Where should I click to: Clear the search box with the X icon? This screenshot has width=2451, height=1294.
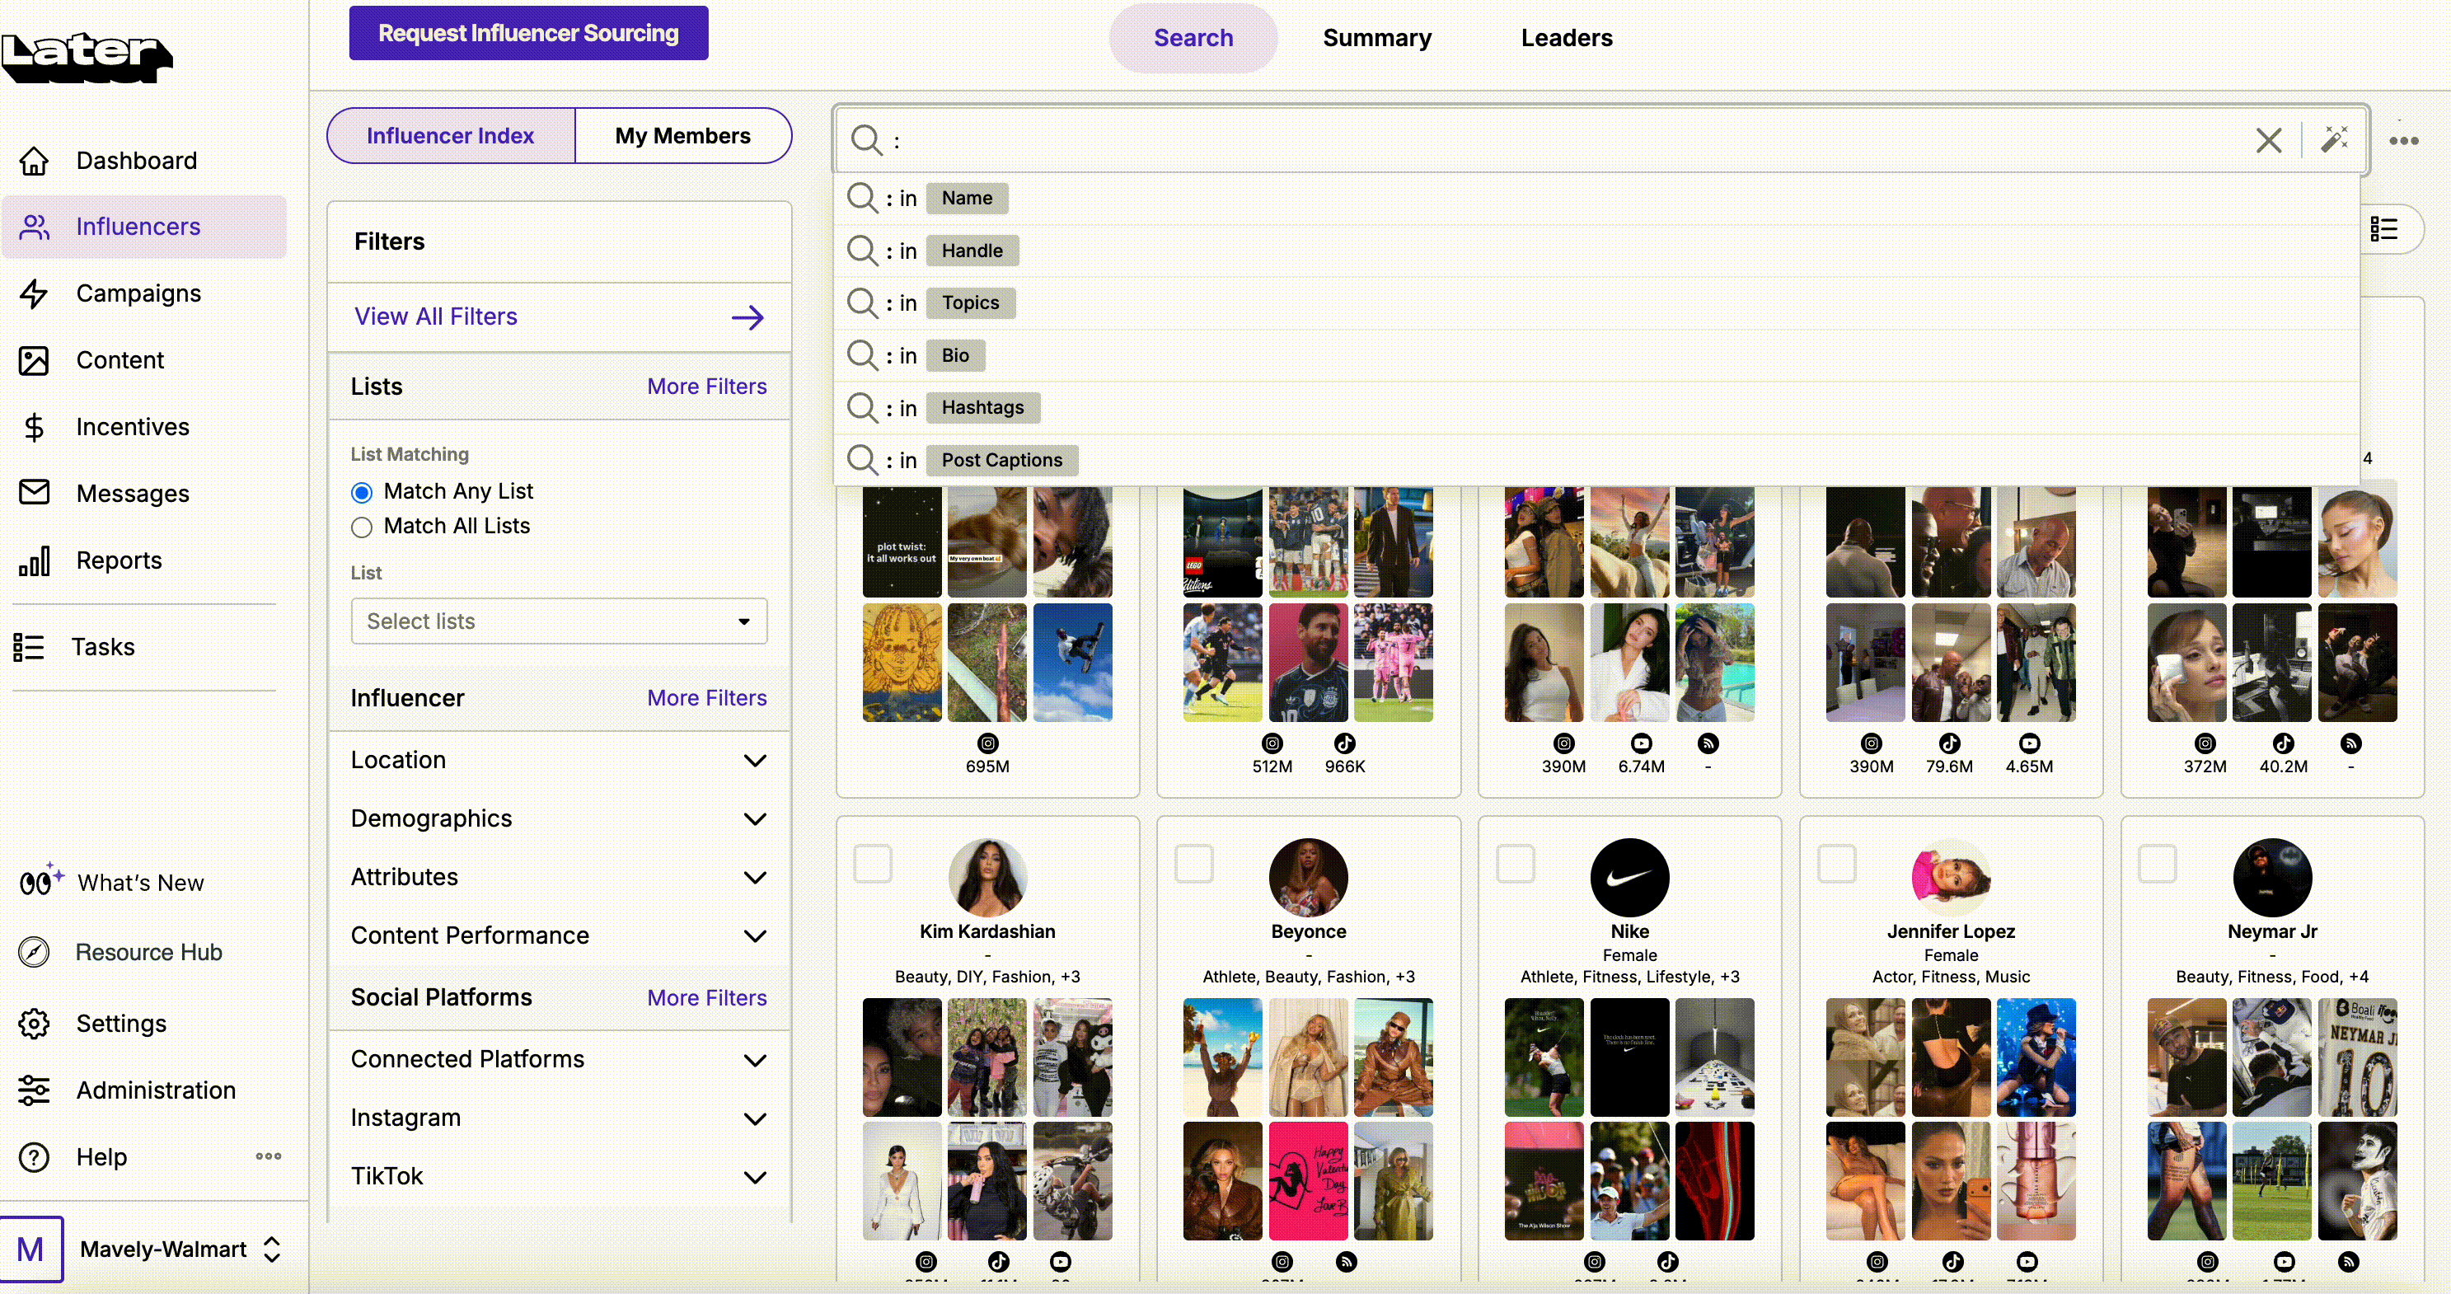point(2268,141)
